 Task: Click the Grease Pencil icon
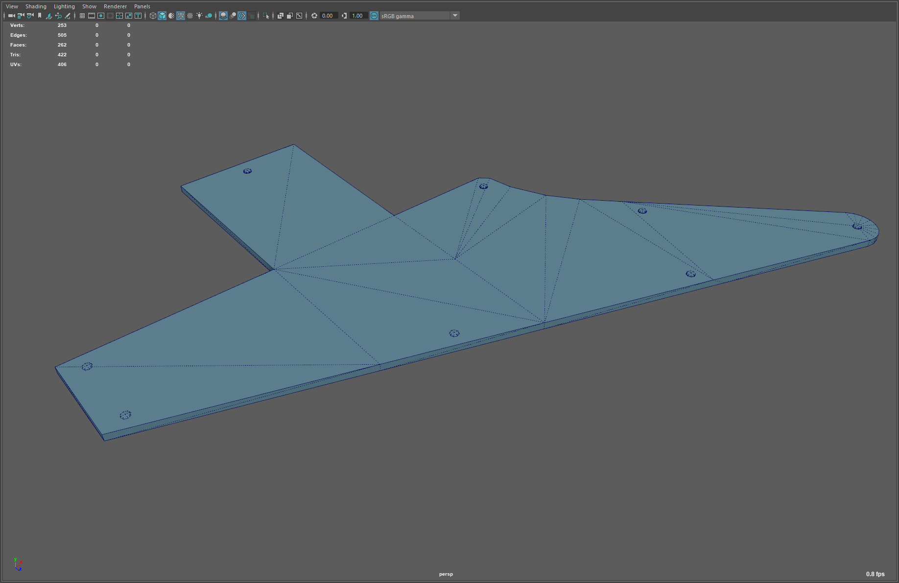[x=68, y=16]
